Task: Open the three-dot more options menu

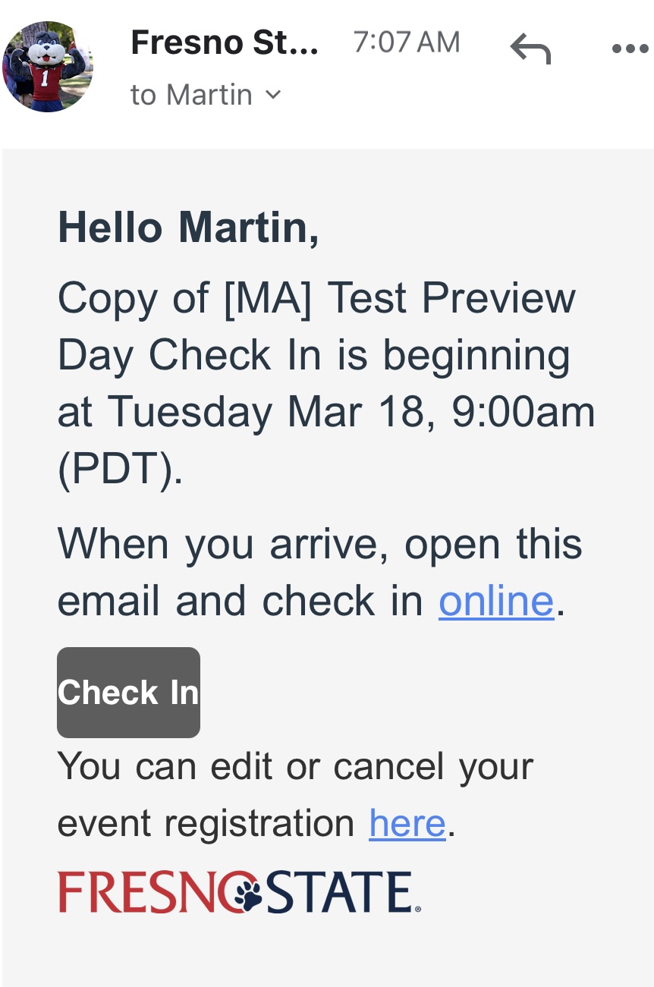Action: pos(630,49)
